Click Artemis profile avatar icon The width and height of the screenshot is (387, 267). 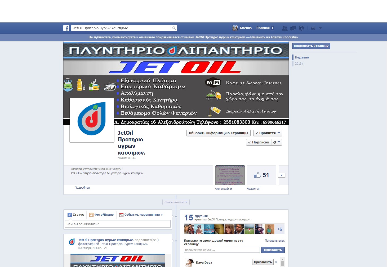point(235,28)
